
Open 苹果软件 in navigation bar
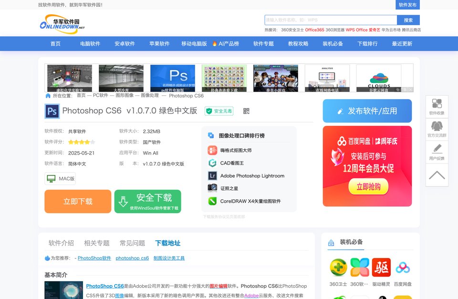pyautogui.click(x=159, y=43)
